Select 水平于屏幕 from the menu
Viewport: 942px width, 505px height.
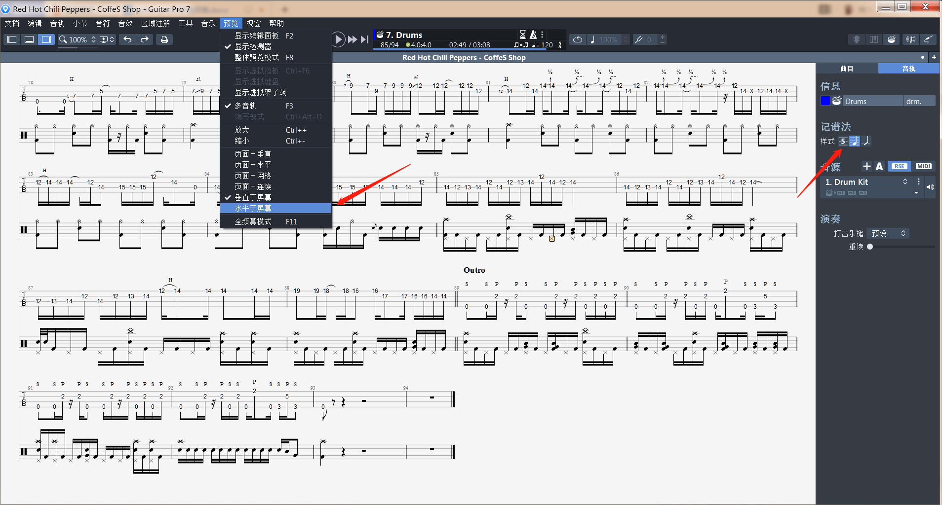(x=253, y=209)
